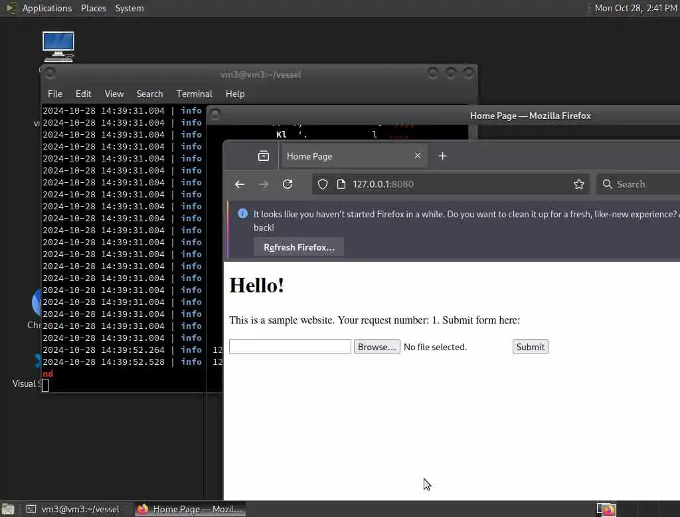Click Firefox forward arrow button
The width and height of the screenshot is (680, 517).
coord(263,185)
